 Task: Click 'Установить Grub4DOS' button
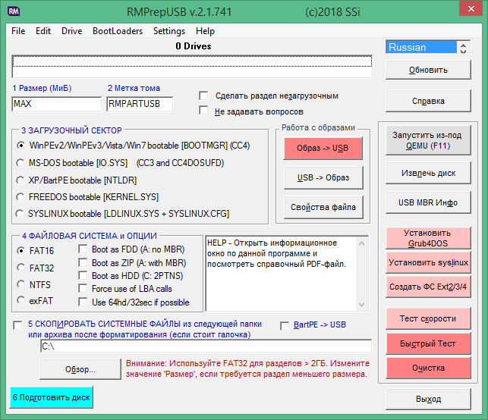coord(428,238)
